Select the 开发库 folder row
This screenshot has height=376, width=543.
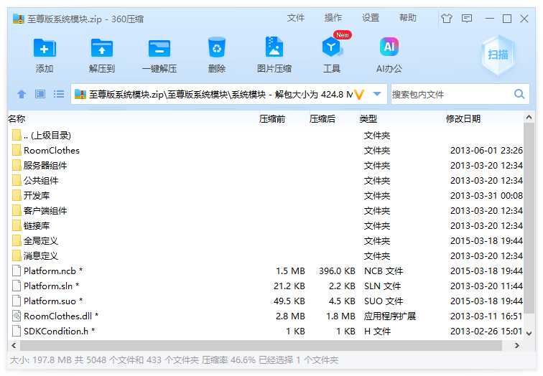tap(266, 195)
